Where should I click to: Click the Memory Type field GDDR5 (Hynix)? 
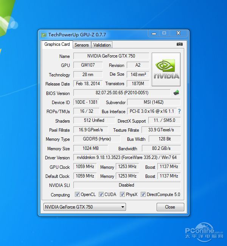coord(97,139)
